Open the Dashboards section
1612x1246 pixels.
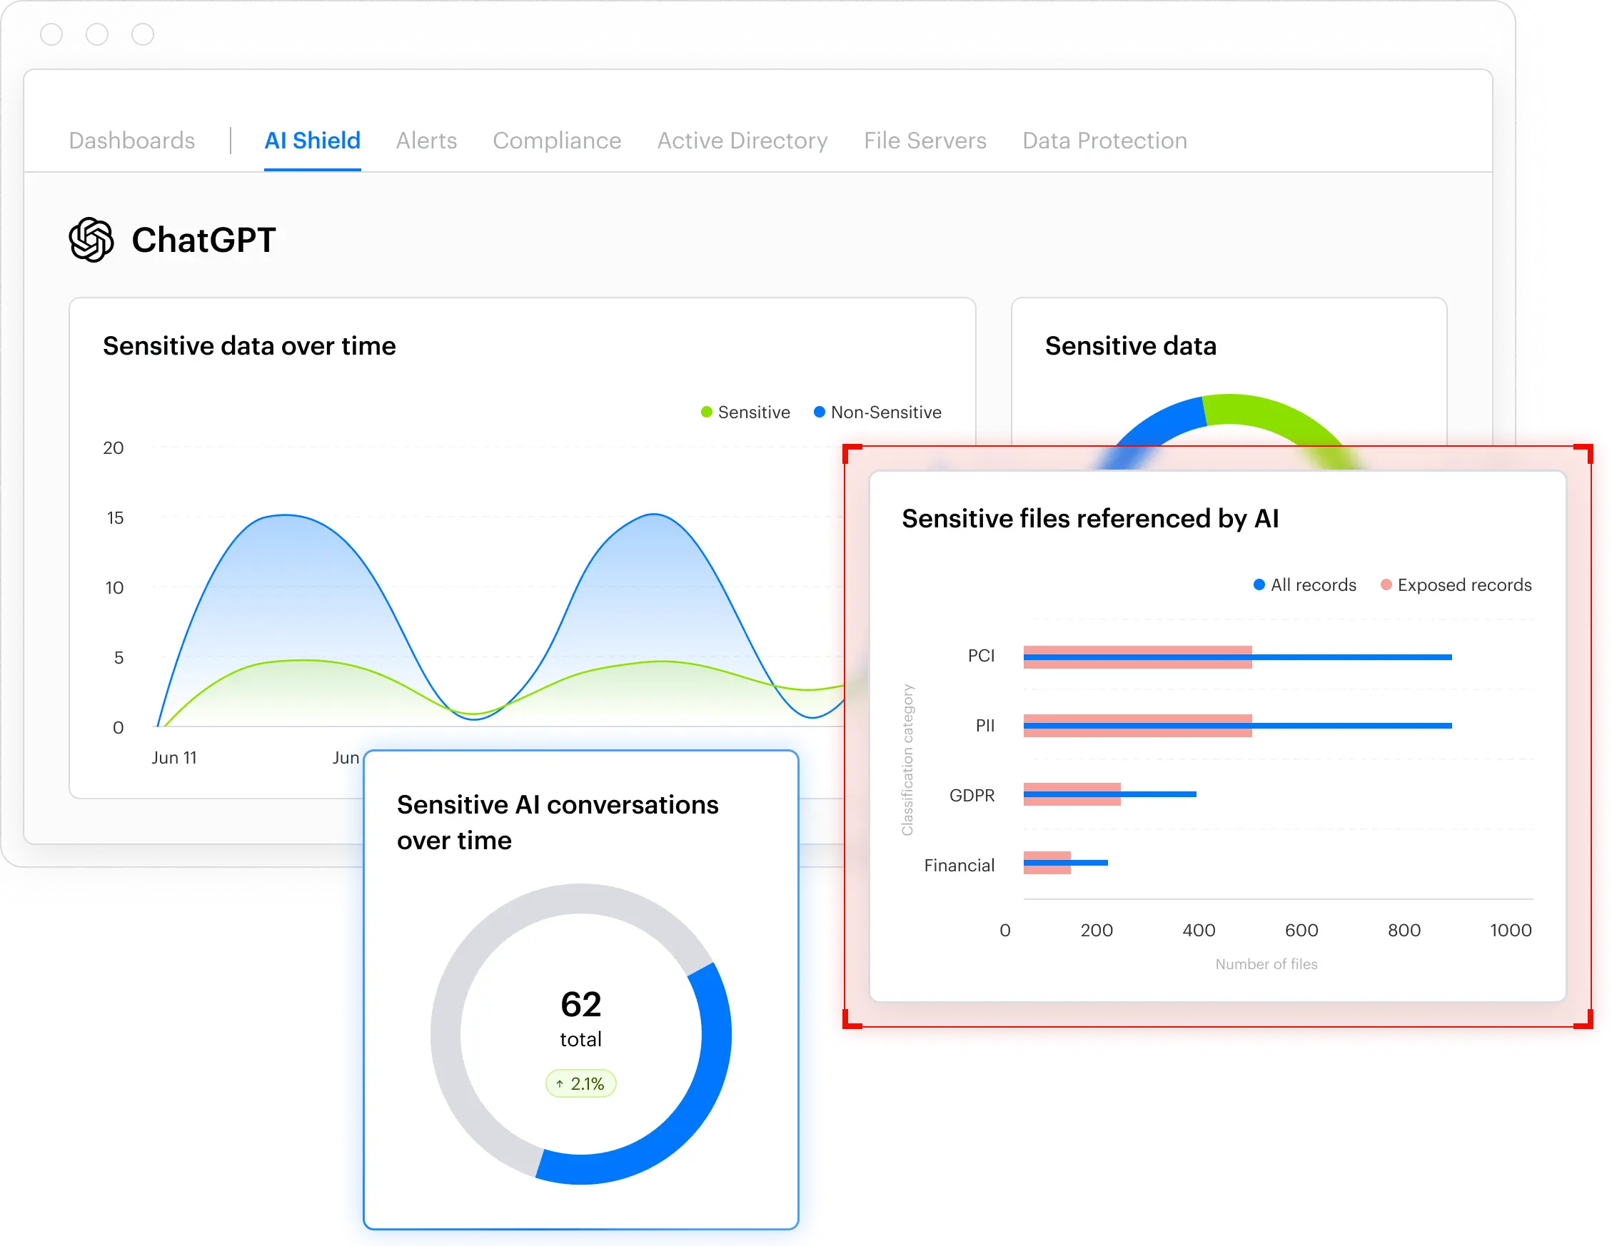pyautogui.click(x=132, y=140)
